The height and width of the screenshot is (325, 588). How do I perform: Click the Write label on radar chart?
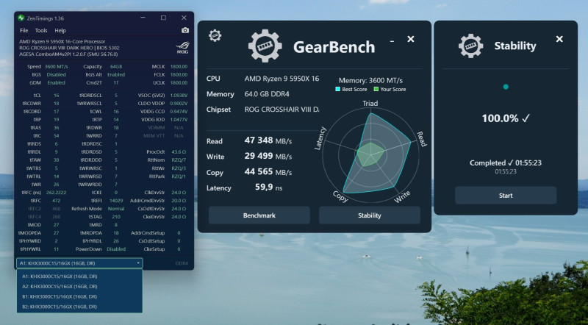402,197
